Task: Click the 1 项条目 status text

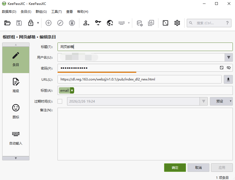Action: tap(222, 178)
